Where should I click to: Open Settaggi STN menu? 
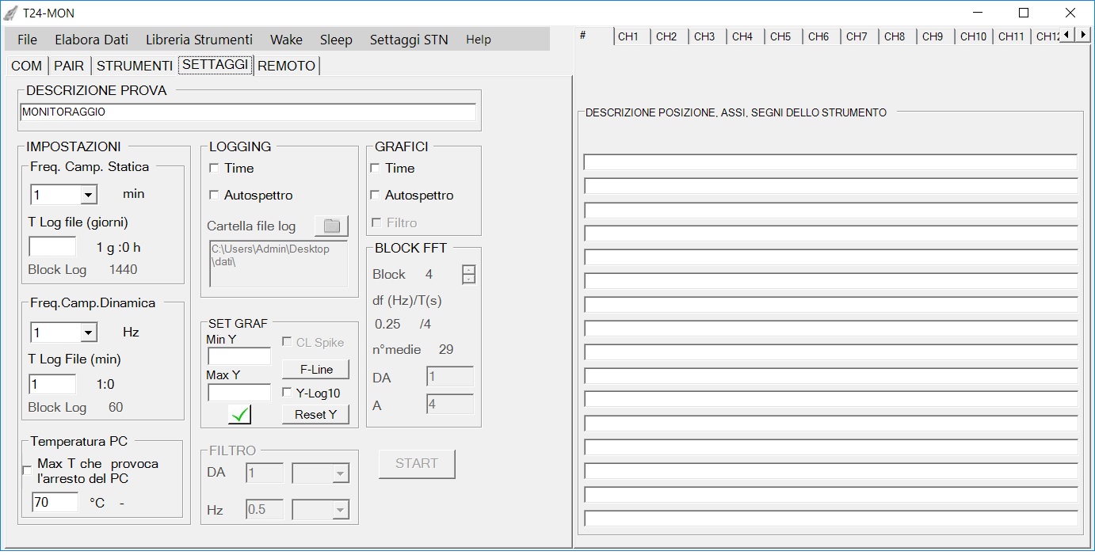click(x=408, y=40)
